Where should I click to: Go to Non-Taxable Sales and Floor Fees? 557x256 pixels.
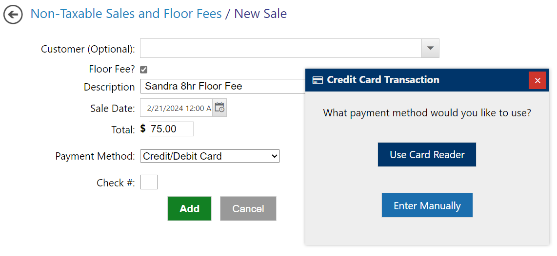pyautogui.click(x=126, y=14)
